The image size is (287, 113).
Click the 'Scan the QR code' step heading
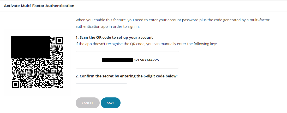click(114, 37)
